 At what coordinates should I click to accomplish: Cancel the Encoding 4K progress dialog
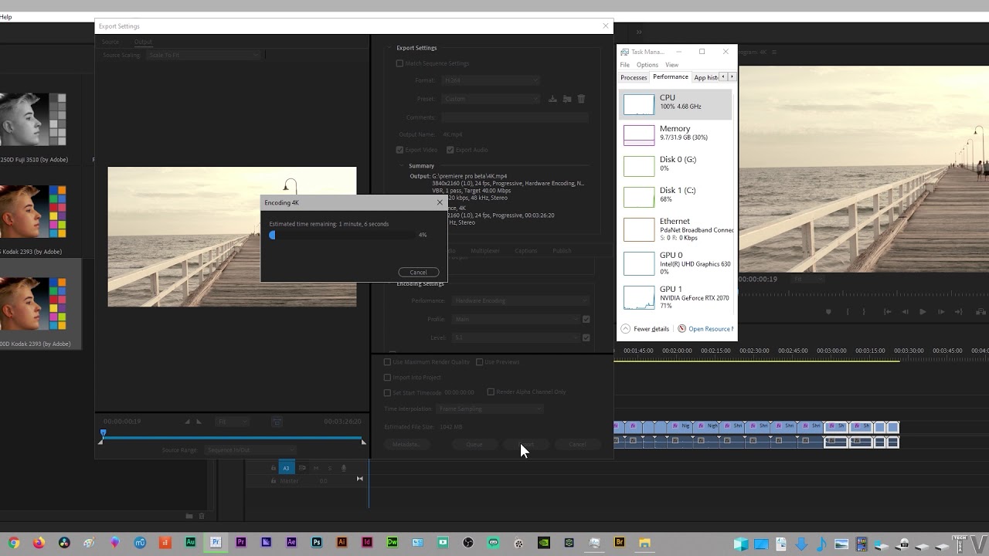418,272
